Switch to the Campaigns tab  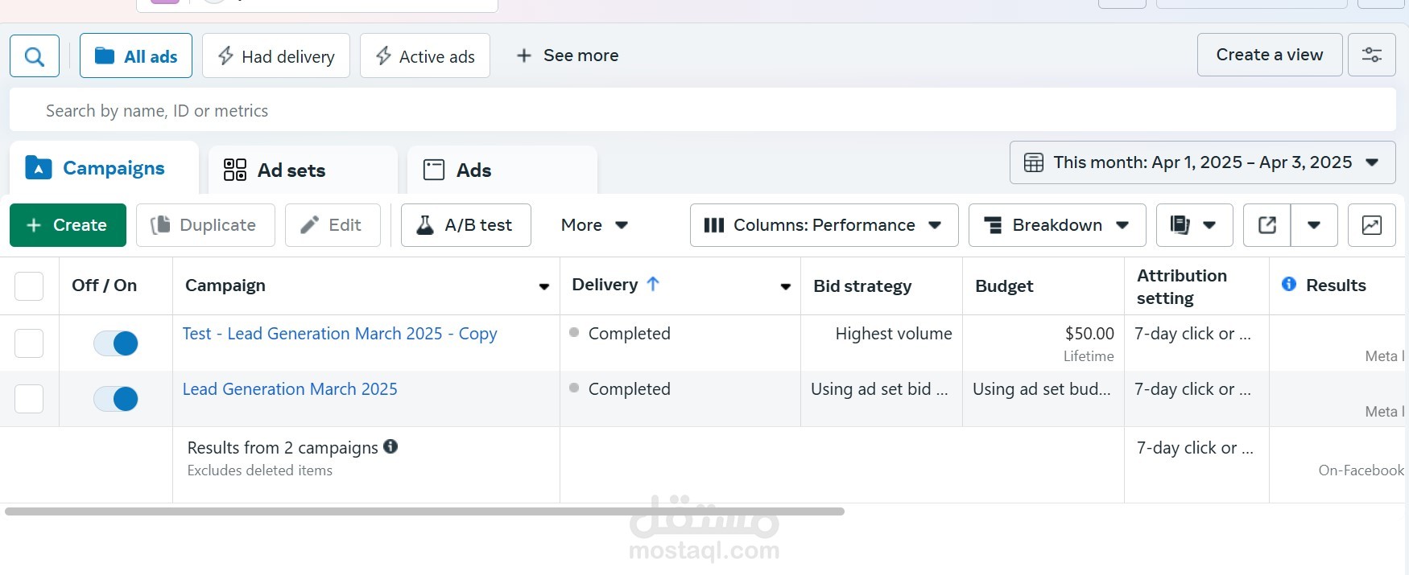tap(104, 168)
